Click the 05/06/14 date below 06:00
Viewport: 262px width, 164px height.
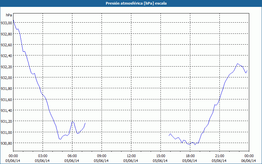(x=72, y=161)
